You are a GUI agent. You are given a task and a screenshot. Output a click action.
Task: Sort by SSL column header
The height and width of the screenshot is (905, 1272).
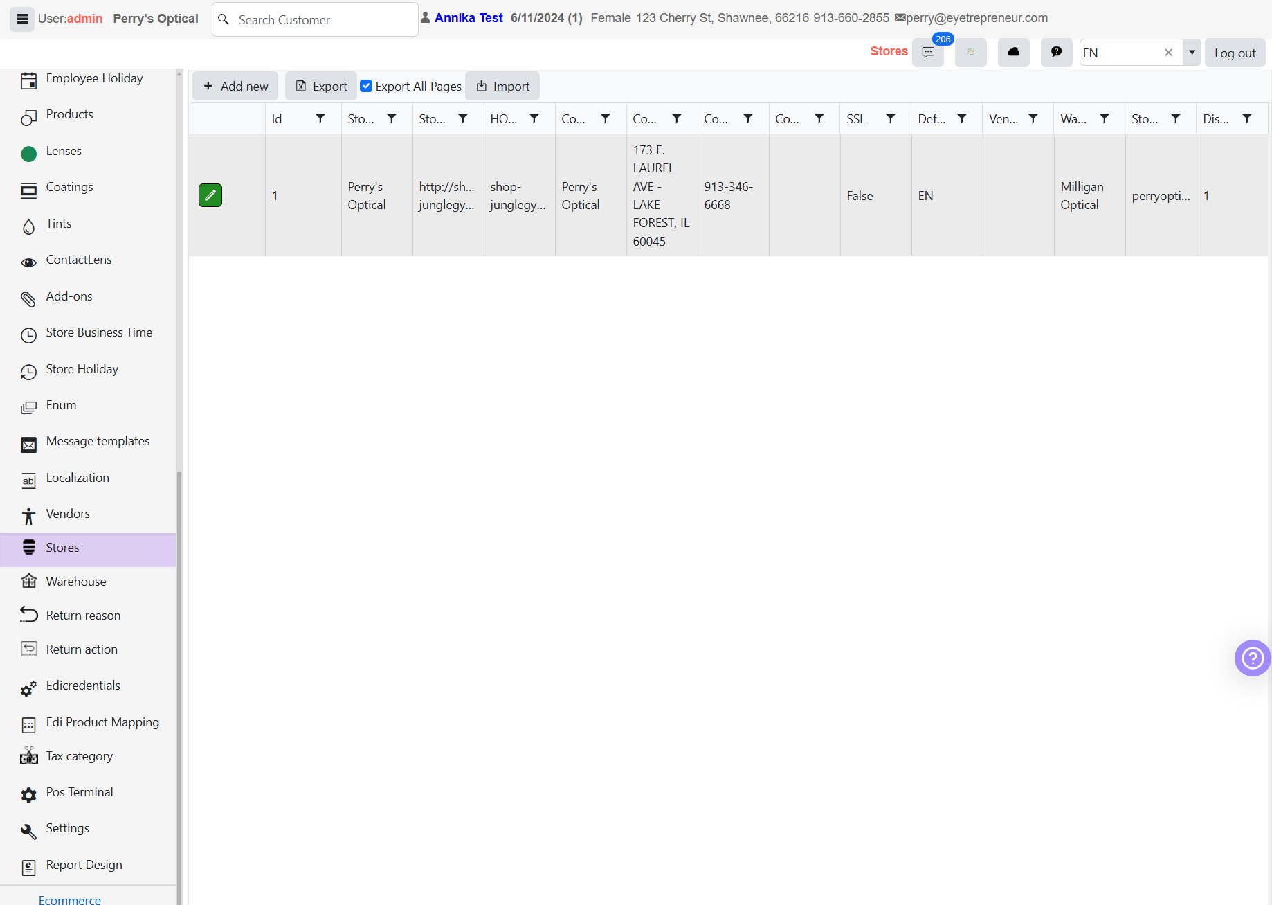tap(856, 118)
